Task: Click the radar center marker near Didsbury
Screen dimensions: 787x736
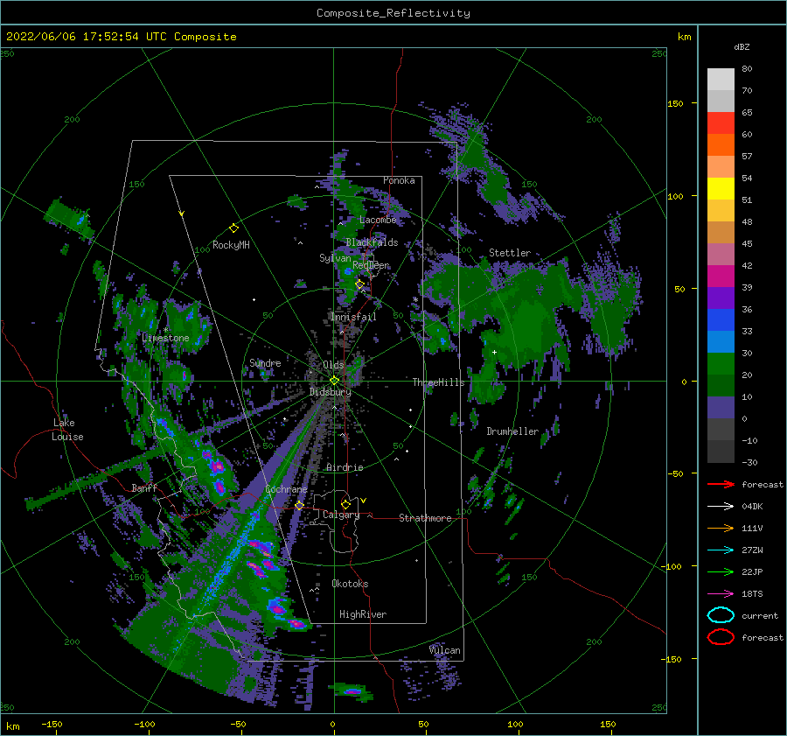Action: click(334, 381)
